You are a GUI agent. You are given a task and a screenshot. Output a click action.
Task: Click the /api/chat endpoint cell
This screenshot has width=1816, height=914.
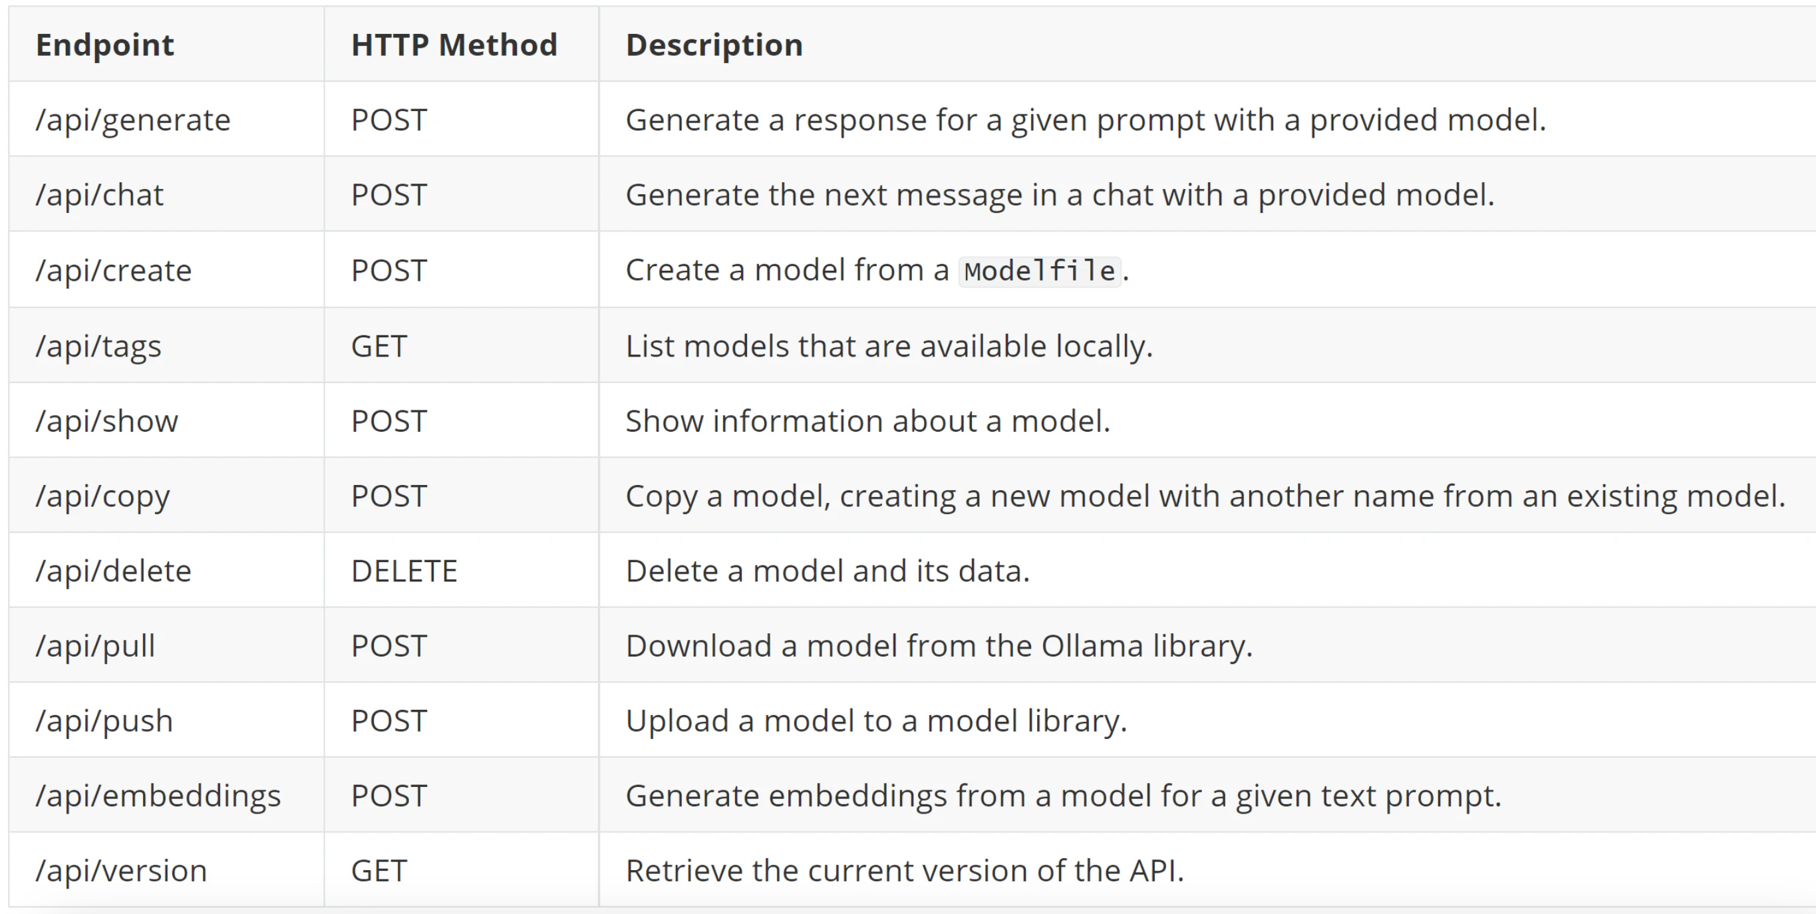99,195
